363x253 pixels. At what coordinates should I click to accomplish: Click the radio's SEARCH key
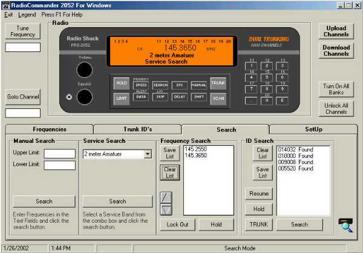(160, 85)
